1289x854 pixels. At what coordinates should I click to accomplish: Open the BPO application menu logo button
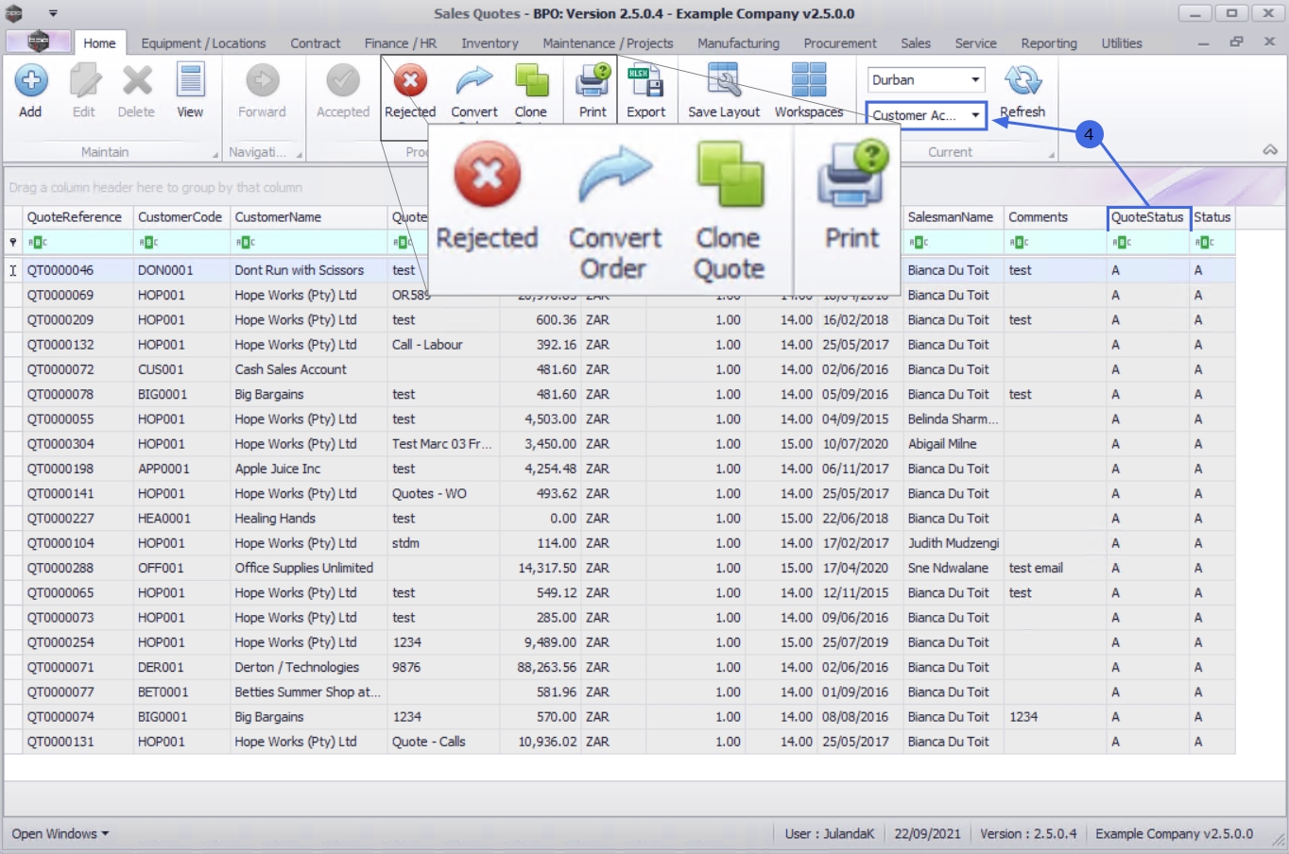coord(38,42)
